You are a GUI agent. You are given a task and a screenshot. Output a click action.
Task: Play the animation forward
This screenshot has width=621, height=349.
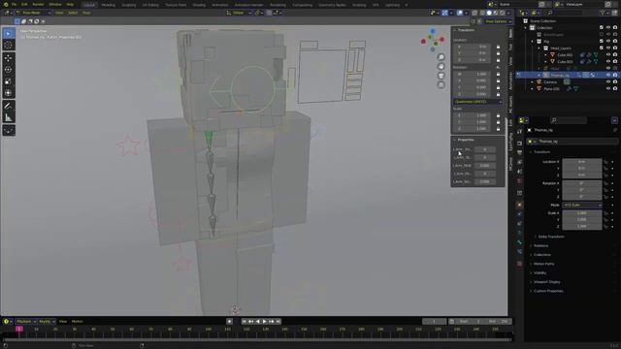(265, 322)
